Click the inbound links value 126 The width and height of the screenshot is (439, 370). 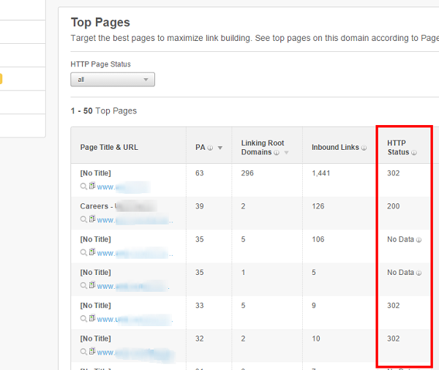coord(318,206)
